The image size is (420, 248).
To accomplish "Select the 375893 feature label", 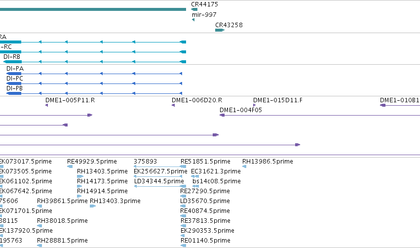I will [145, 162].
